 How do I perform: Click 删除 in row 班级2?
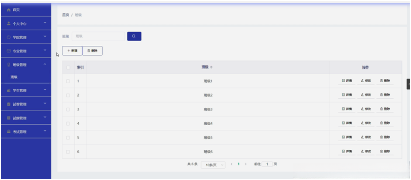pos(385,95)
